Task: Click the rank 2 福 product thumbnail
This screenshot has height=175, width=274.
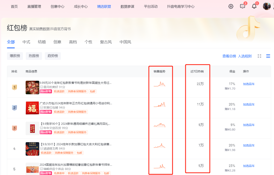Action: 32,108
